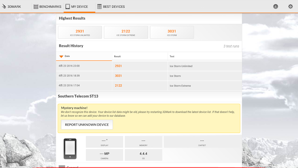Click REPORT UNKNOWN DEVICE button

pos(87,125)
